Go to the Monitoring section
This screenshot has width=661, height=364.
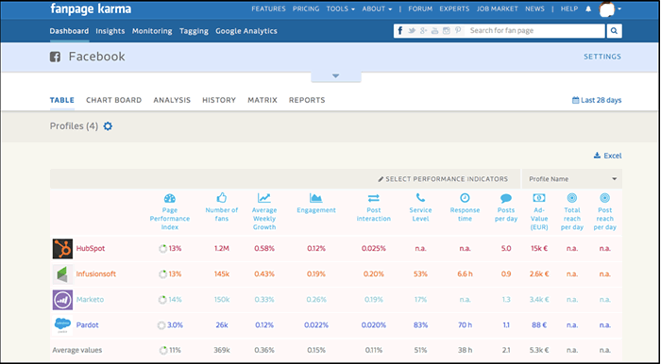152,31
